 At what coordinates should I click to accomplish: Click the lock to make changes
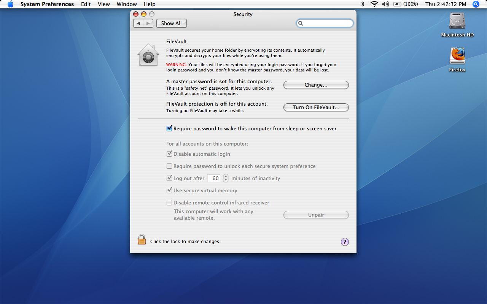point(142,240)
